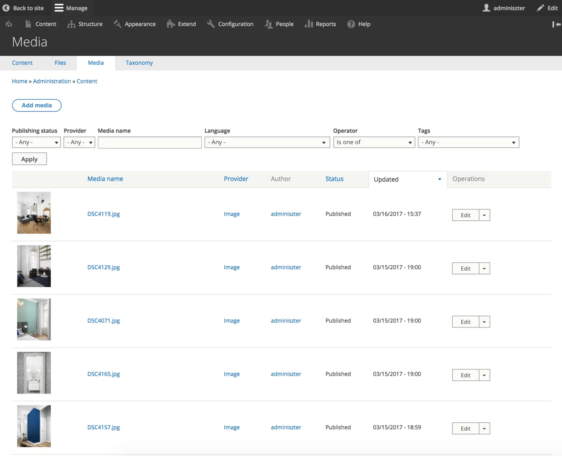
Task: Open DSC4119.jpg thumbnail image
Action: point(34,213)
